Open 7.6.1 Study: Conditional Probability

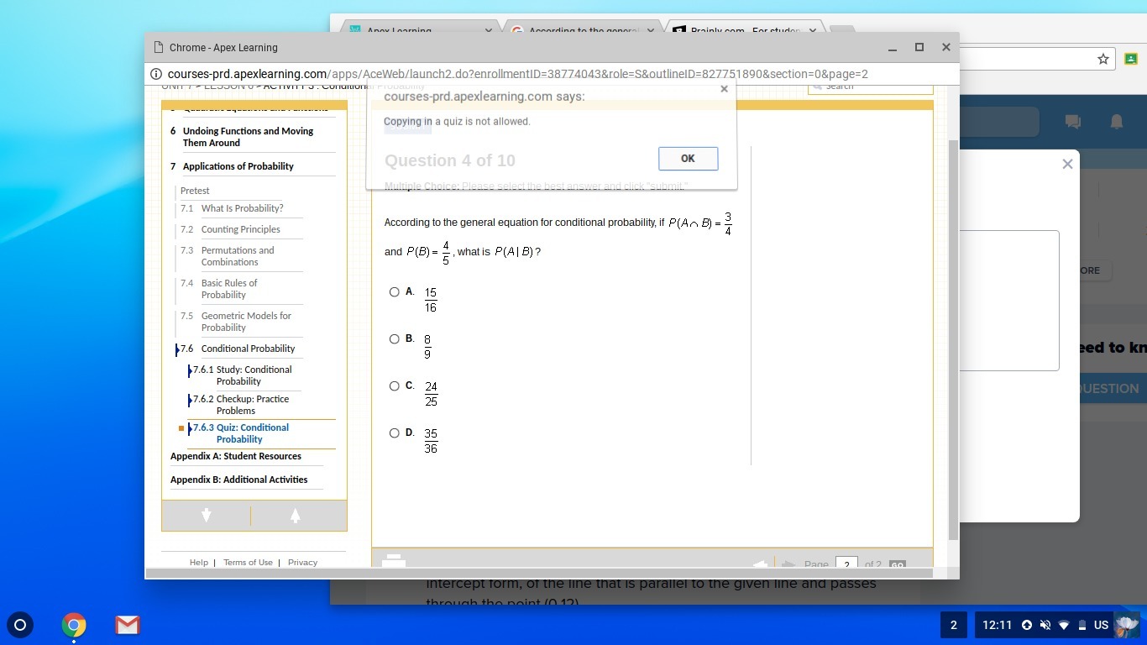click(254, 375)
